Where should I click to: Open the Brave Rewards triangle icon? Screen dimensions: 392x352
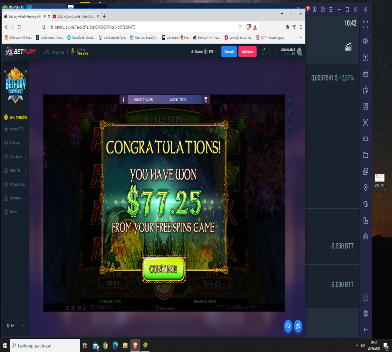click(255, 27)
